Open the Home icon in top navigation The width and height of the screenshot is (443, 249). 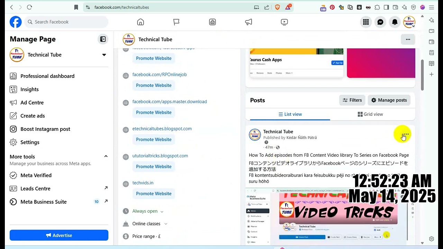[141, 22]
